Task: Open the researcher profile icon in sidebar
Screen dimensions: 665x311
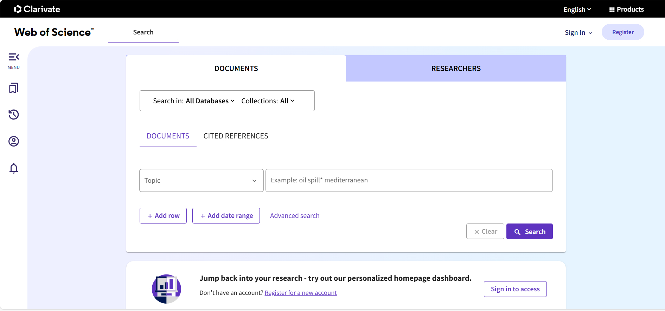Action: coord(14,141)
